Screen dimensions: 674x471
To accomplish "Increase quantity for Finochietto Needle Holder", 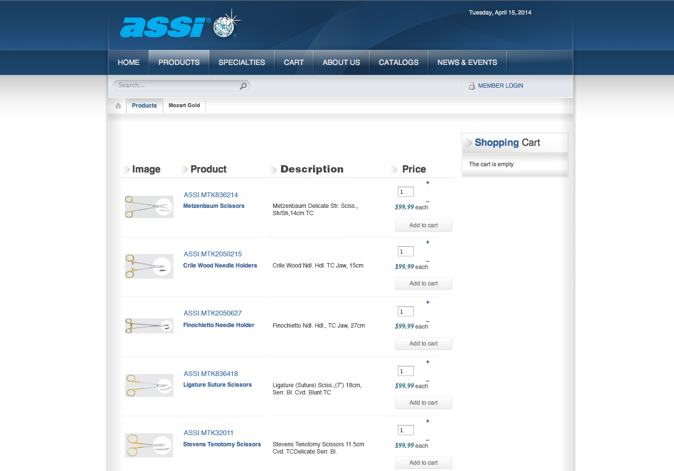I will click(x=427, y=302).
